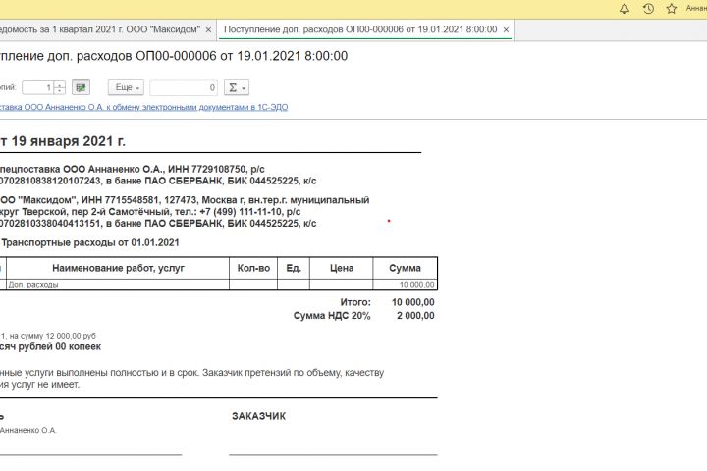Click the ЗАКАЗЧИК signature label
This screenshot has height=471, width=707.
click(x=259, y=416)
